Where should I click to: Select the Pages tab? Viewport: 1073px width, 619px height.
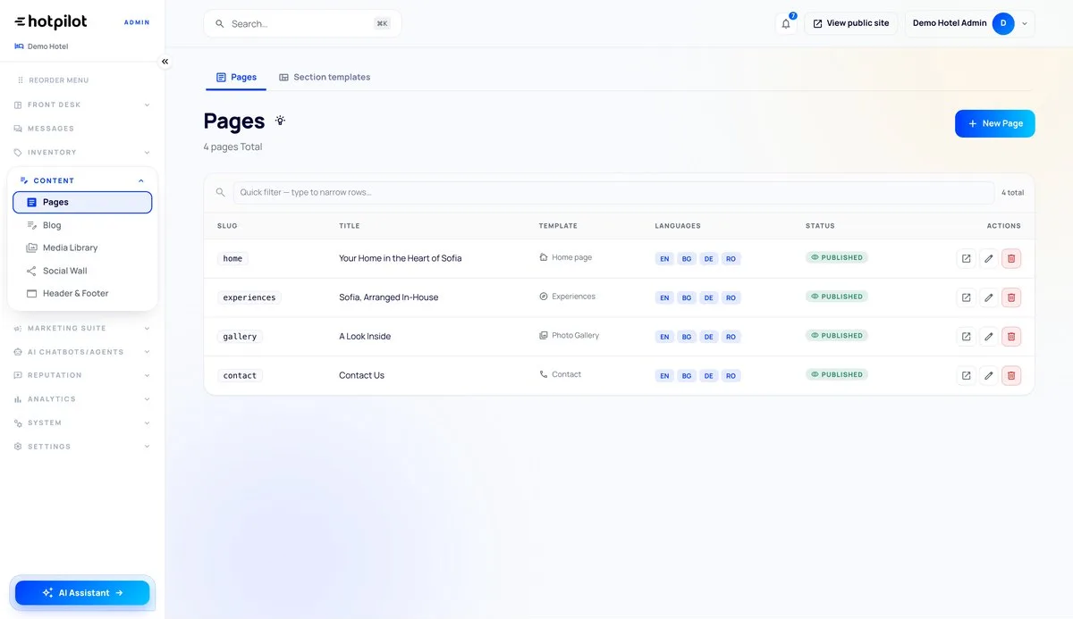[236, 78]
